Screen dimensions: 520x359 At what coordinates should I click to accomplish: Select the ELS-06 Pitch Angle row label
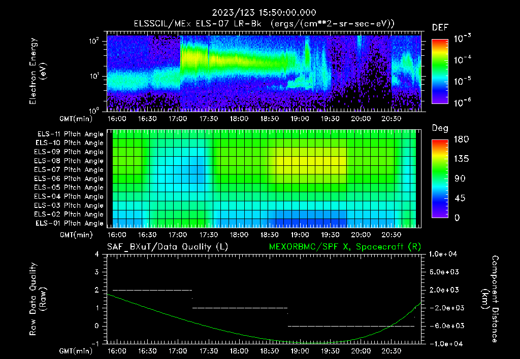click(x=69, y=178)
